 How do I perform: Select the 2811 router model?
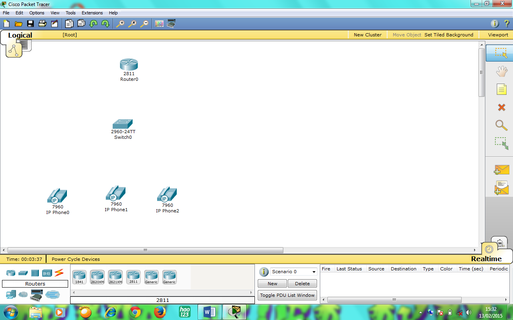click(133, 276)
